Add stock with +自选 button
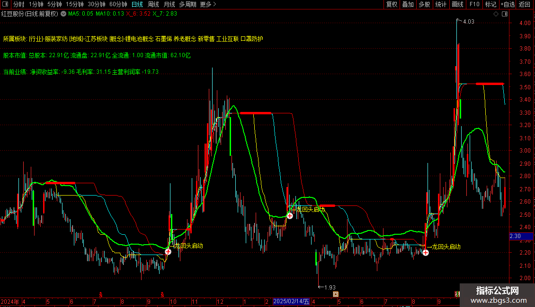 (508, 4)
